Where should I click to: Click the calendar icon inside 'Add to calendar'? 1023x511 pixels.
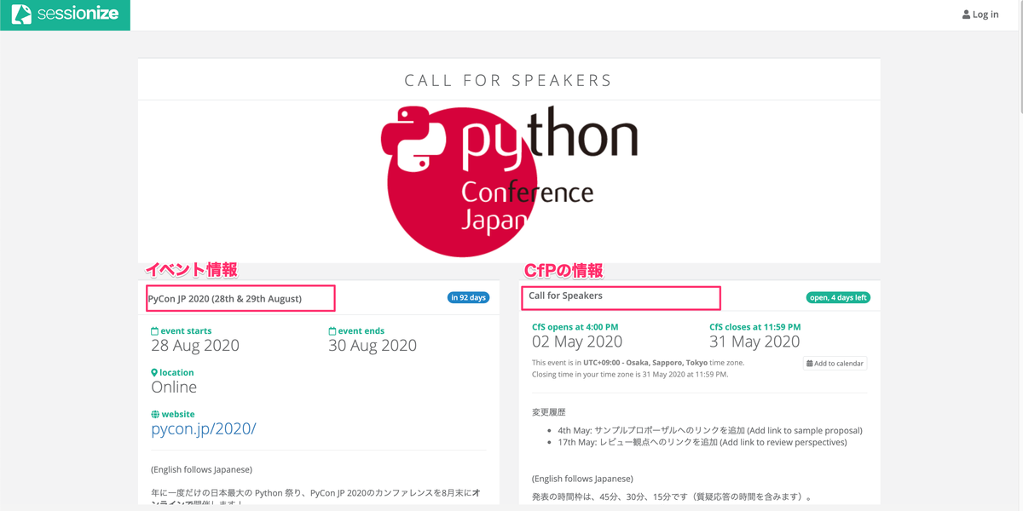pyautogui.click(x=808, y=363)
